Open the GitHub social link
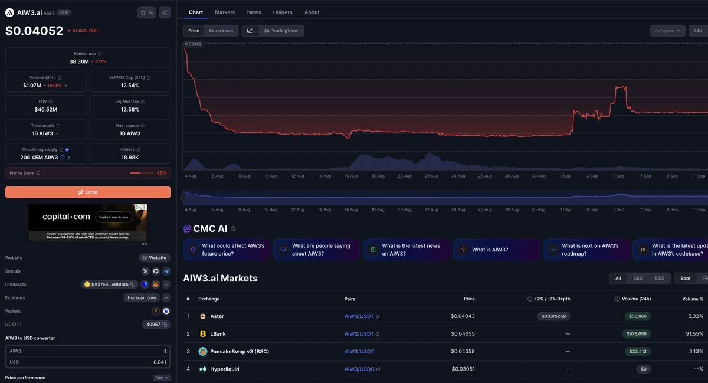 [x=156, y=271]
